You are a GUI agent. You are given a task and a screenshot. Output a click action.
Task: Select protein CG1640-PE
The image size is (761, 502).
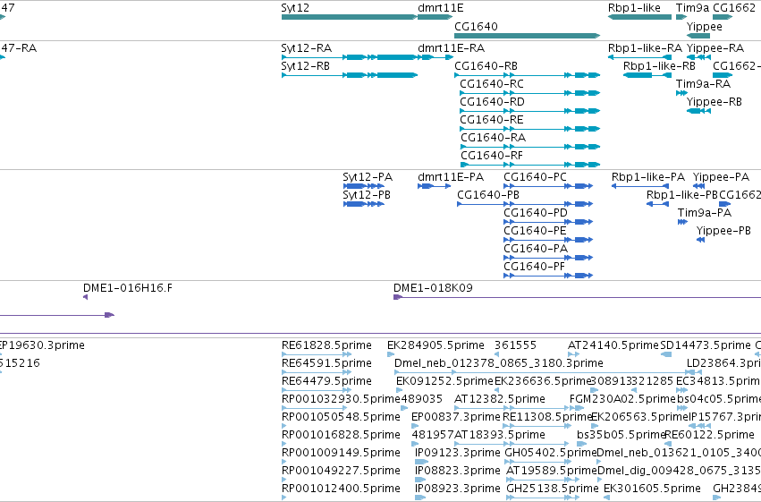point(548,240)
